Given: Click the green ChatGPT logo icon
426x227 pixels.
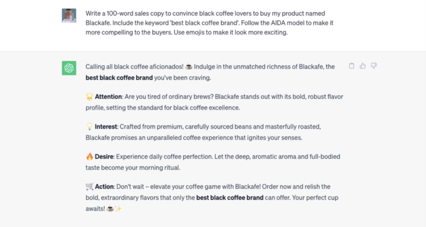Looking at the screenshot, I should pyautogui.click(x=69, y=68).
